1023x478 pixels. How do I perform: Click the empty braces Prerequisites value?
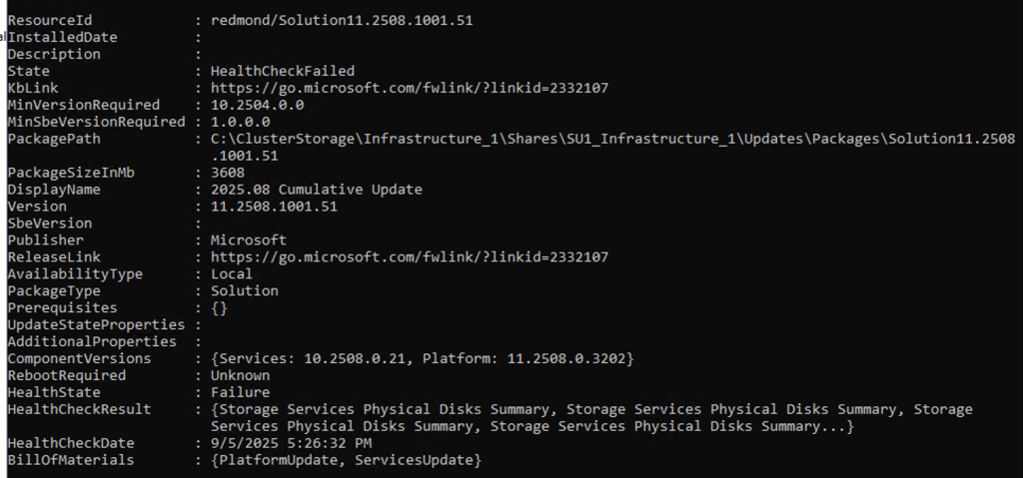(219, 307)
